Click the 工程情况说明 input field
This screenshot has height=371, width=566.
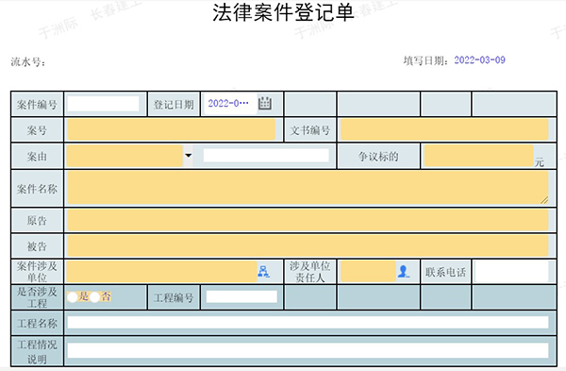click(x=308, y=351)
